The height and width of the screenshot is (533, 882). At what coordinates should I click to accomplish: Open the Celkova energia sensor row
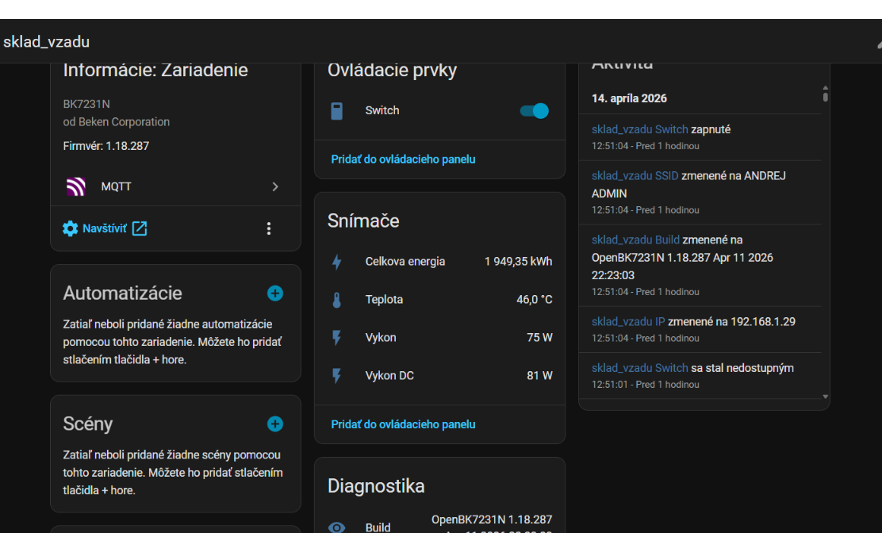pyautogui.click(x=440, y=262)
